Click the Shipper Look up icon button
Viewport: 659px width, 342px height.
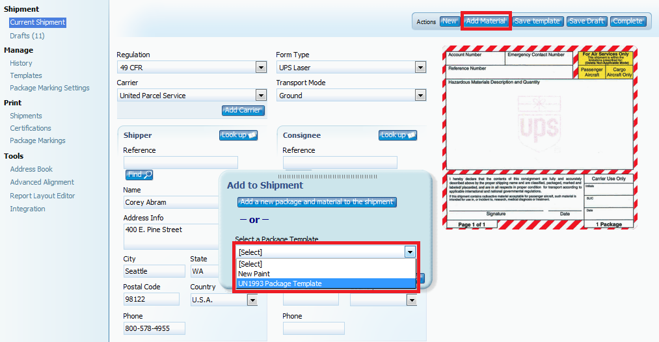coord(238,135)
